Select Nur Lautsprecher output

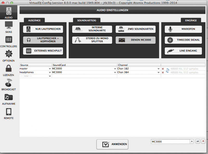[43, 29]
